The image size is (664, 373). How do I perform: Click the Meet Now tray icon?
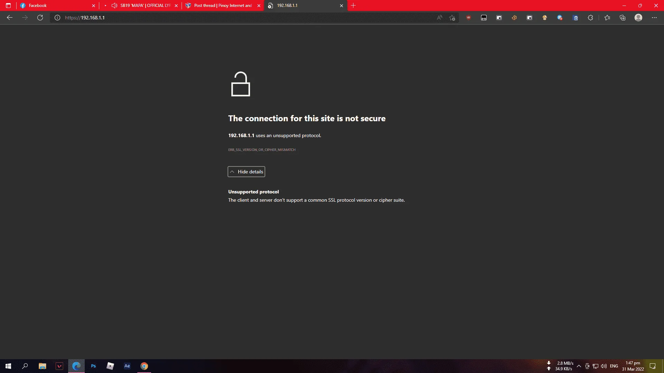587,366
